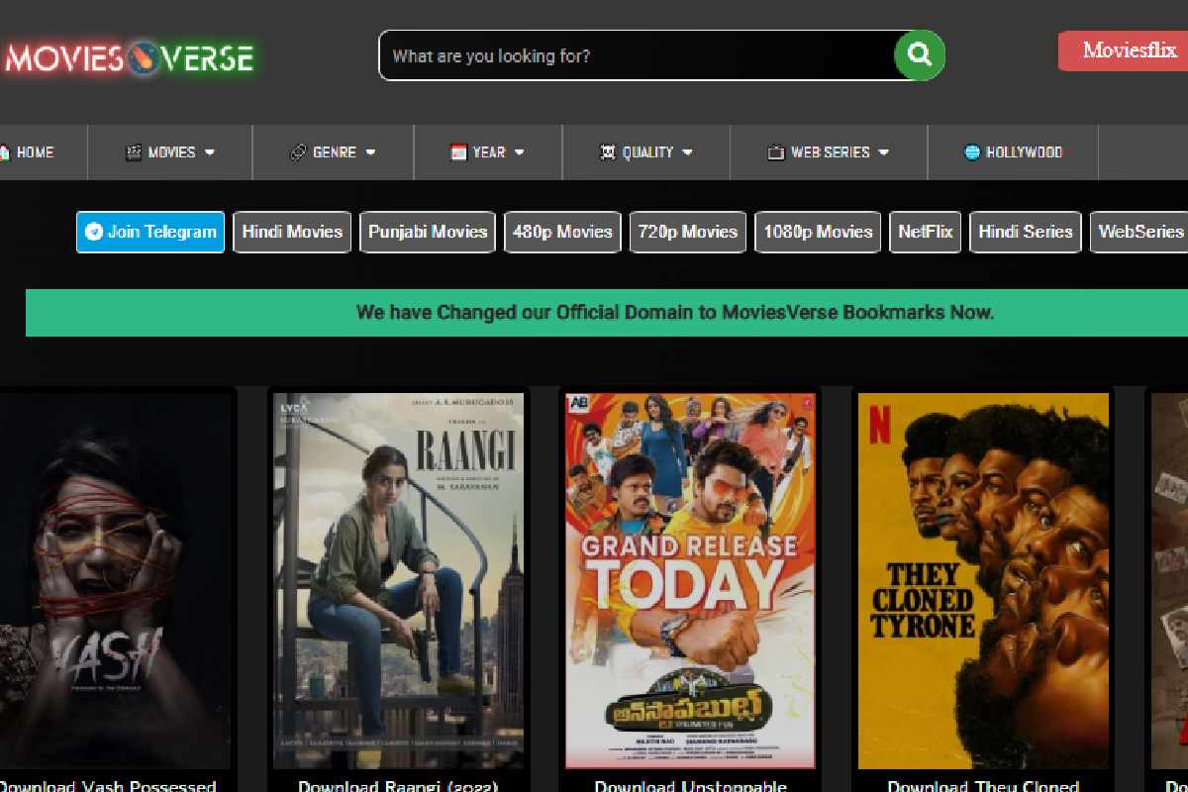
Task: Click the Quality icon in navigation
Action: 608,152
